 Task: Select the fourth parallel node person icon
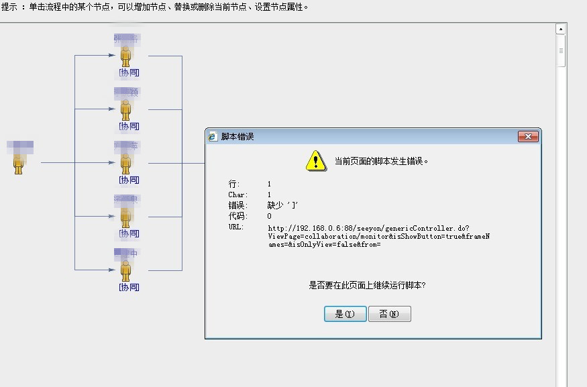(125, 217)
